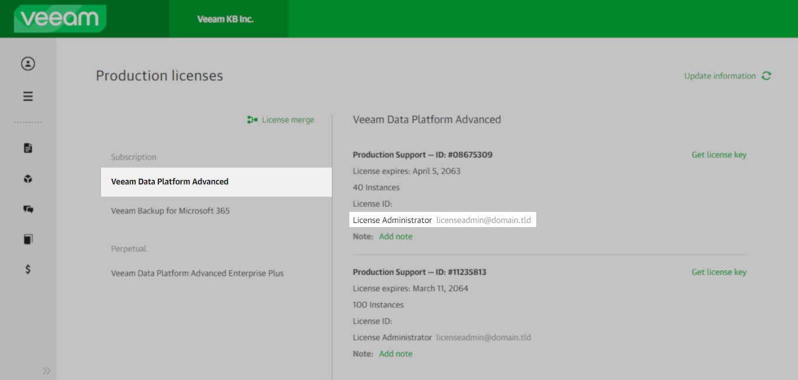798x380 pixels.
Task: Click License expires: April 5, 2063
Action: click(407, 171)
